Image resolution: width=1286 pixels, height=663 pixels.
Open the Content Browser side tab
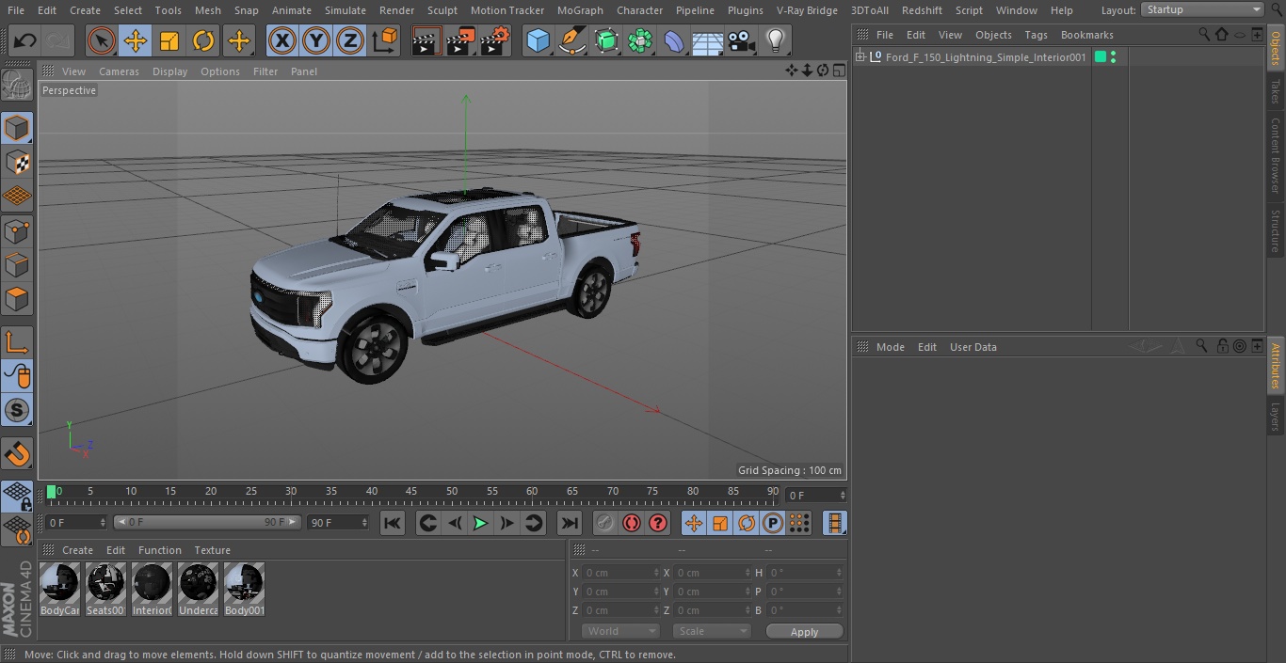[1276, 155]
